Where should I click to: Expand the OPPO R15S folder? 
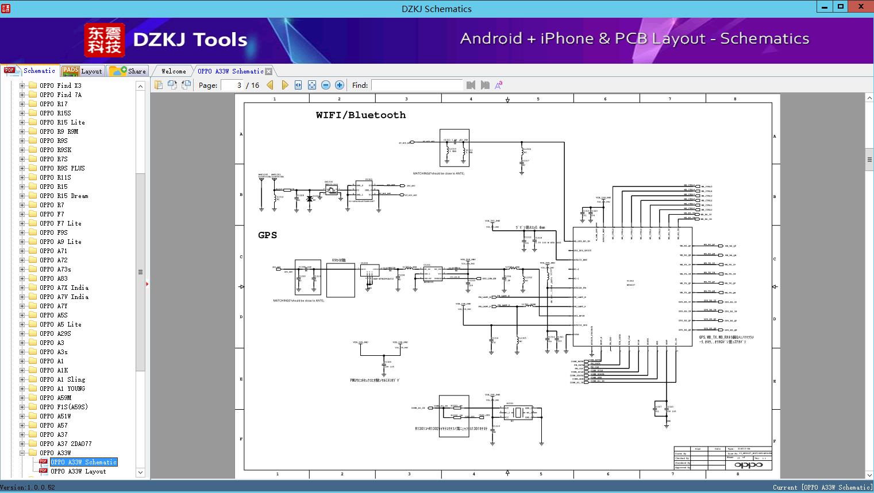22,113
